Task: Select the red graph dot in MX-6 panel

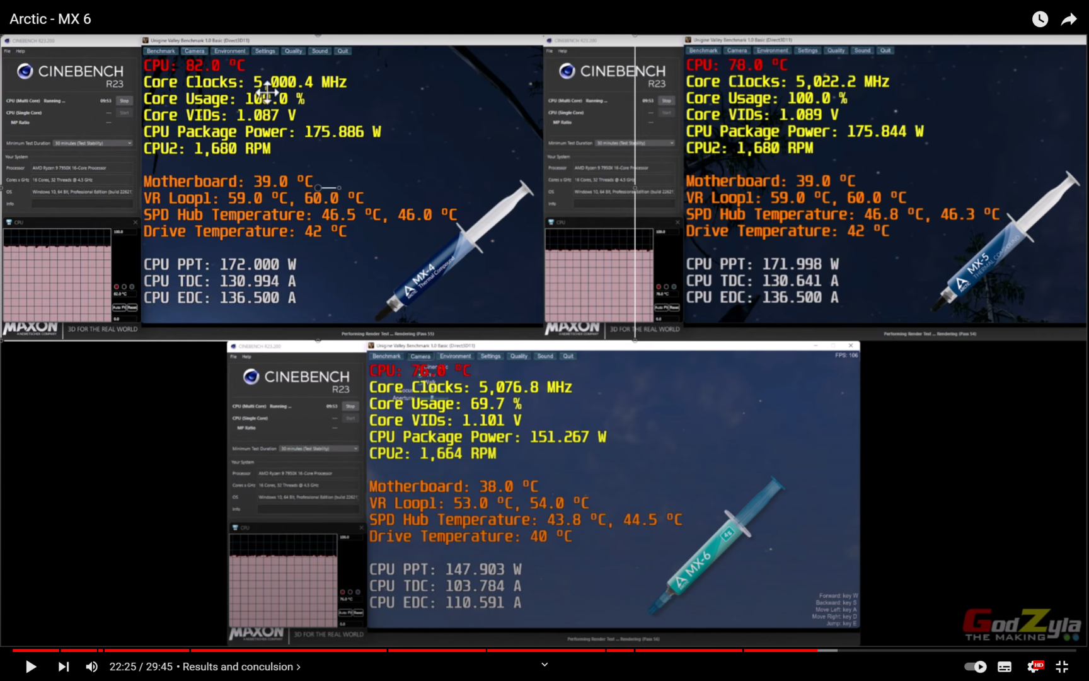Action: pos(342,592)
